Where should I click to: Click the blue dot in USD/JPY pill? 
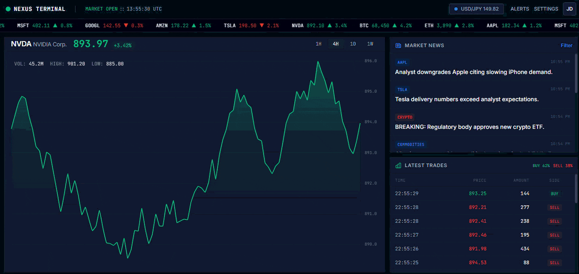(x=456, y=9)
